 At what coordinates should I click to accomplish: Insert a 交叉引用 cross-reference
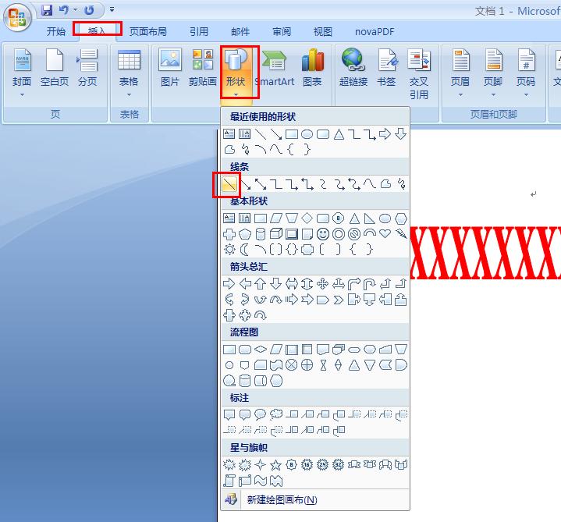click(x=418, y=73)
